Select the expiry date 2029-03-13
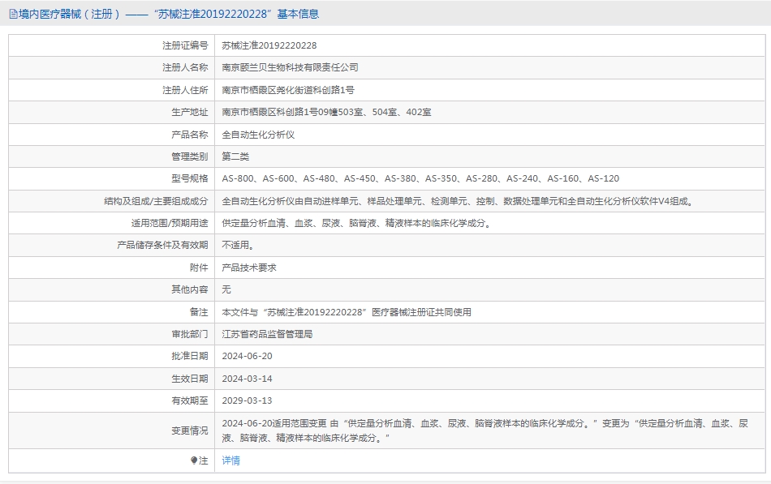Image resolution: width=771 pixels, height=484 pixels. 248,400
